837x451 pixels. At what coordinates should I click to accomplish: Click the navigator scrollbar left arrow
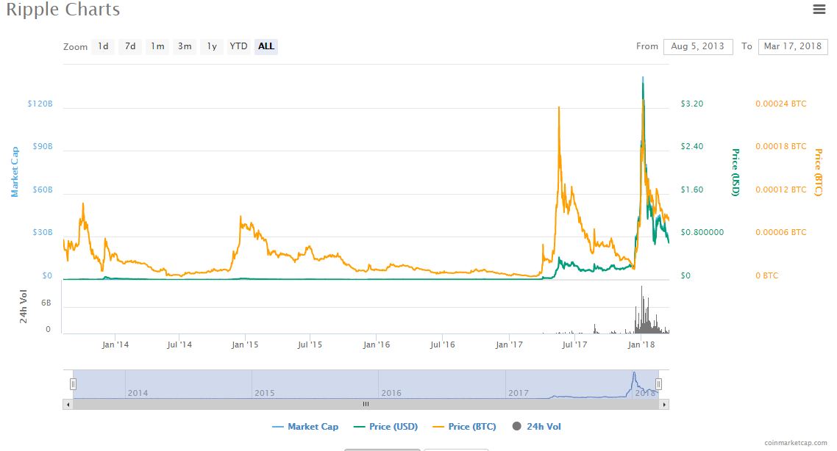click(68, 405)
